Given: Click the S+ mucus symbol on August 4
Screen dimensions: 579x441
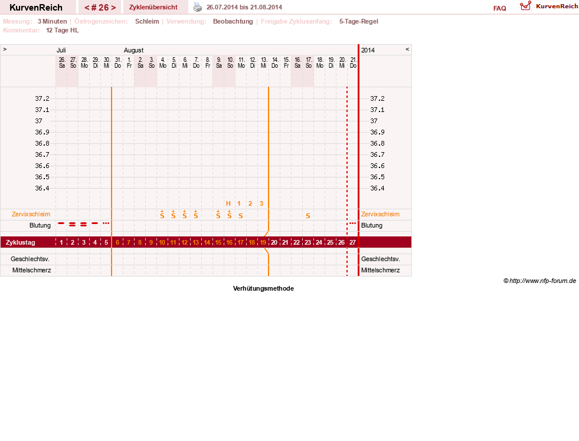Looking at the screenshot, I should pyautogui.click(x=162, y=214).
